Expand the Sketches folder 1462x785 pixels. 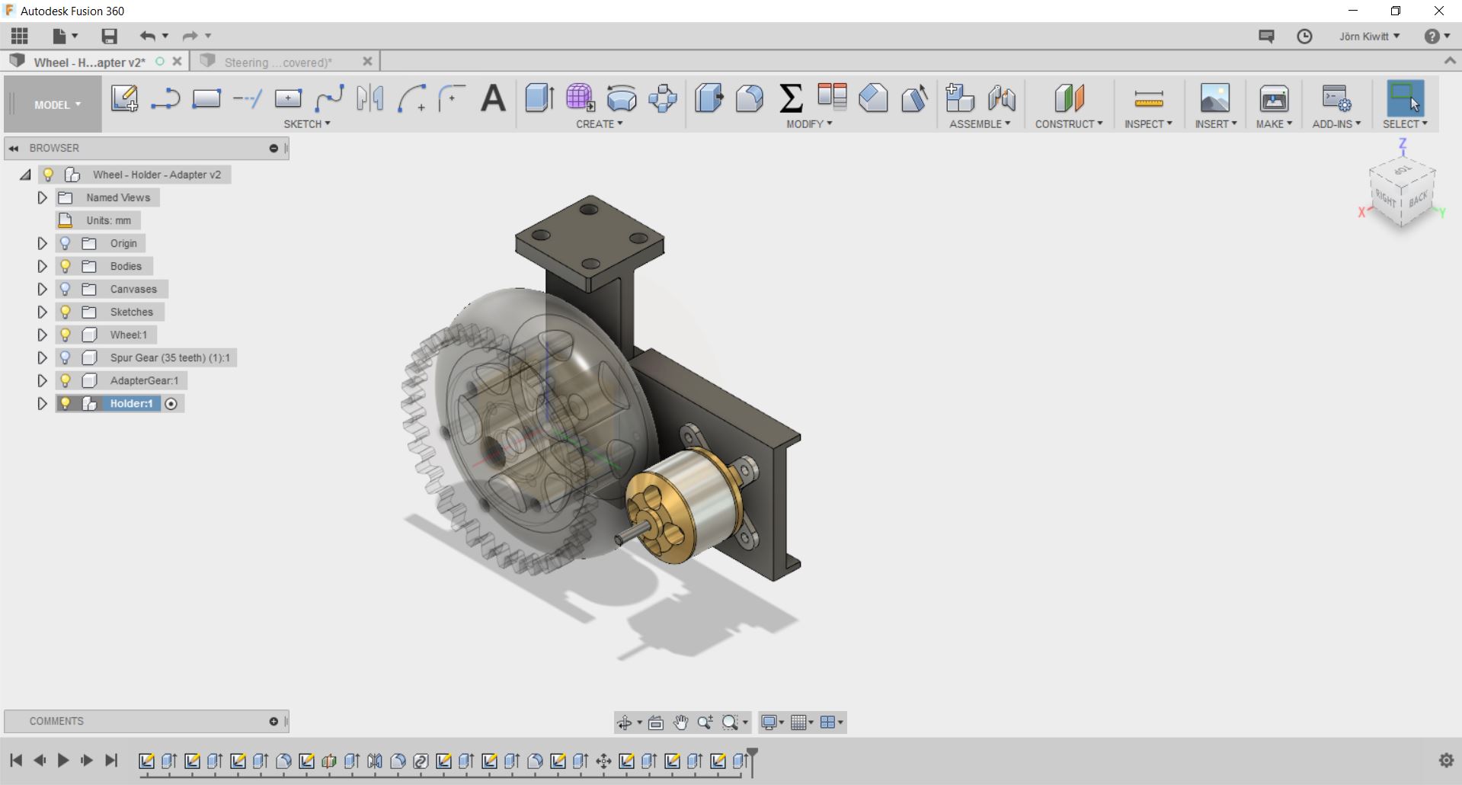pyautogui.click(x=43, y=312)
